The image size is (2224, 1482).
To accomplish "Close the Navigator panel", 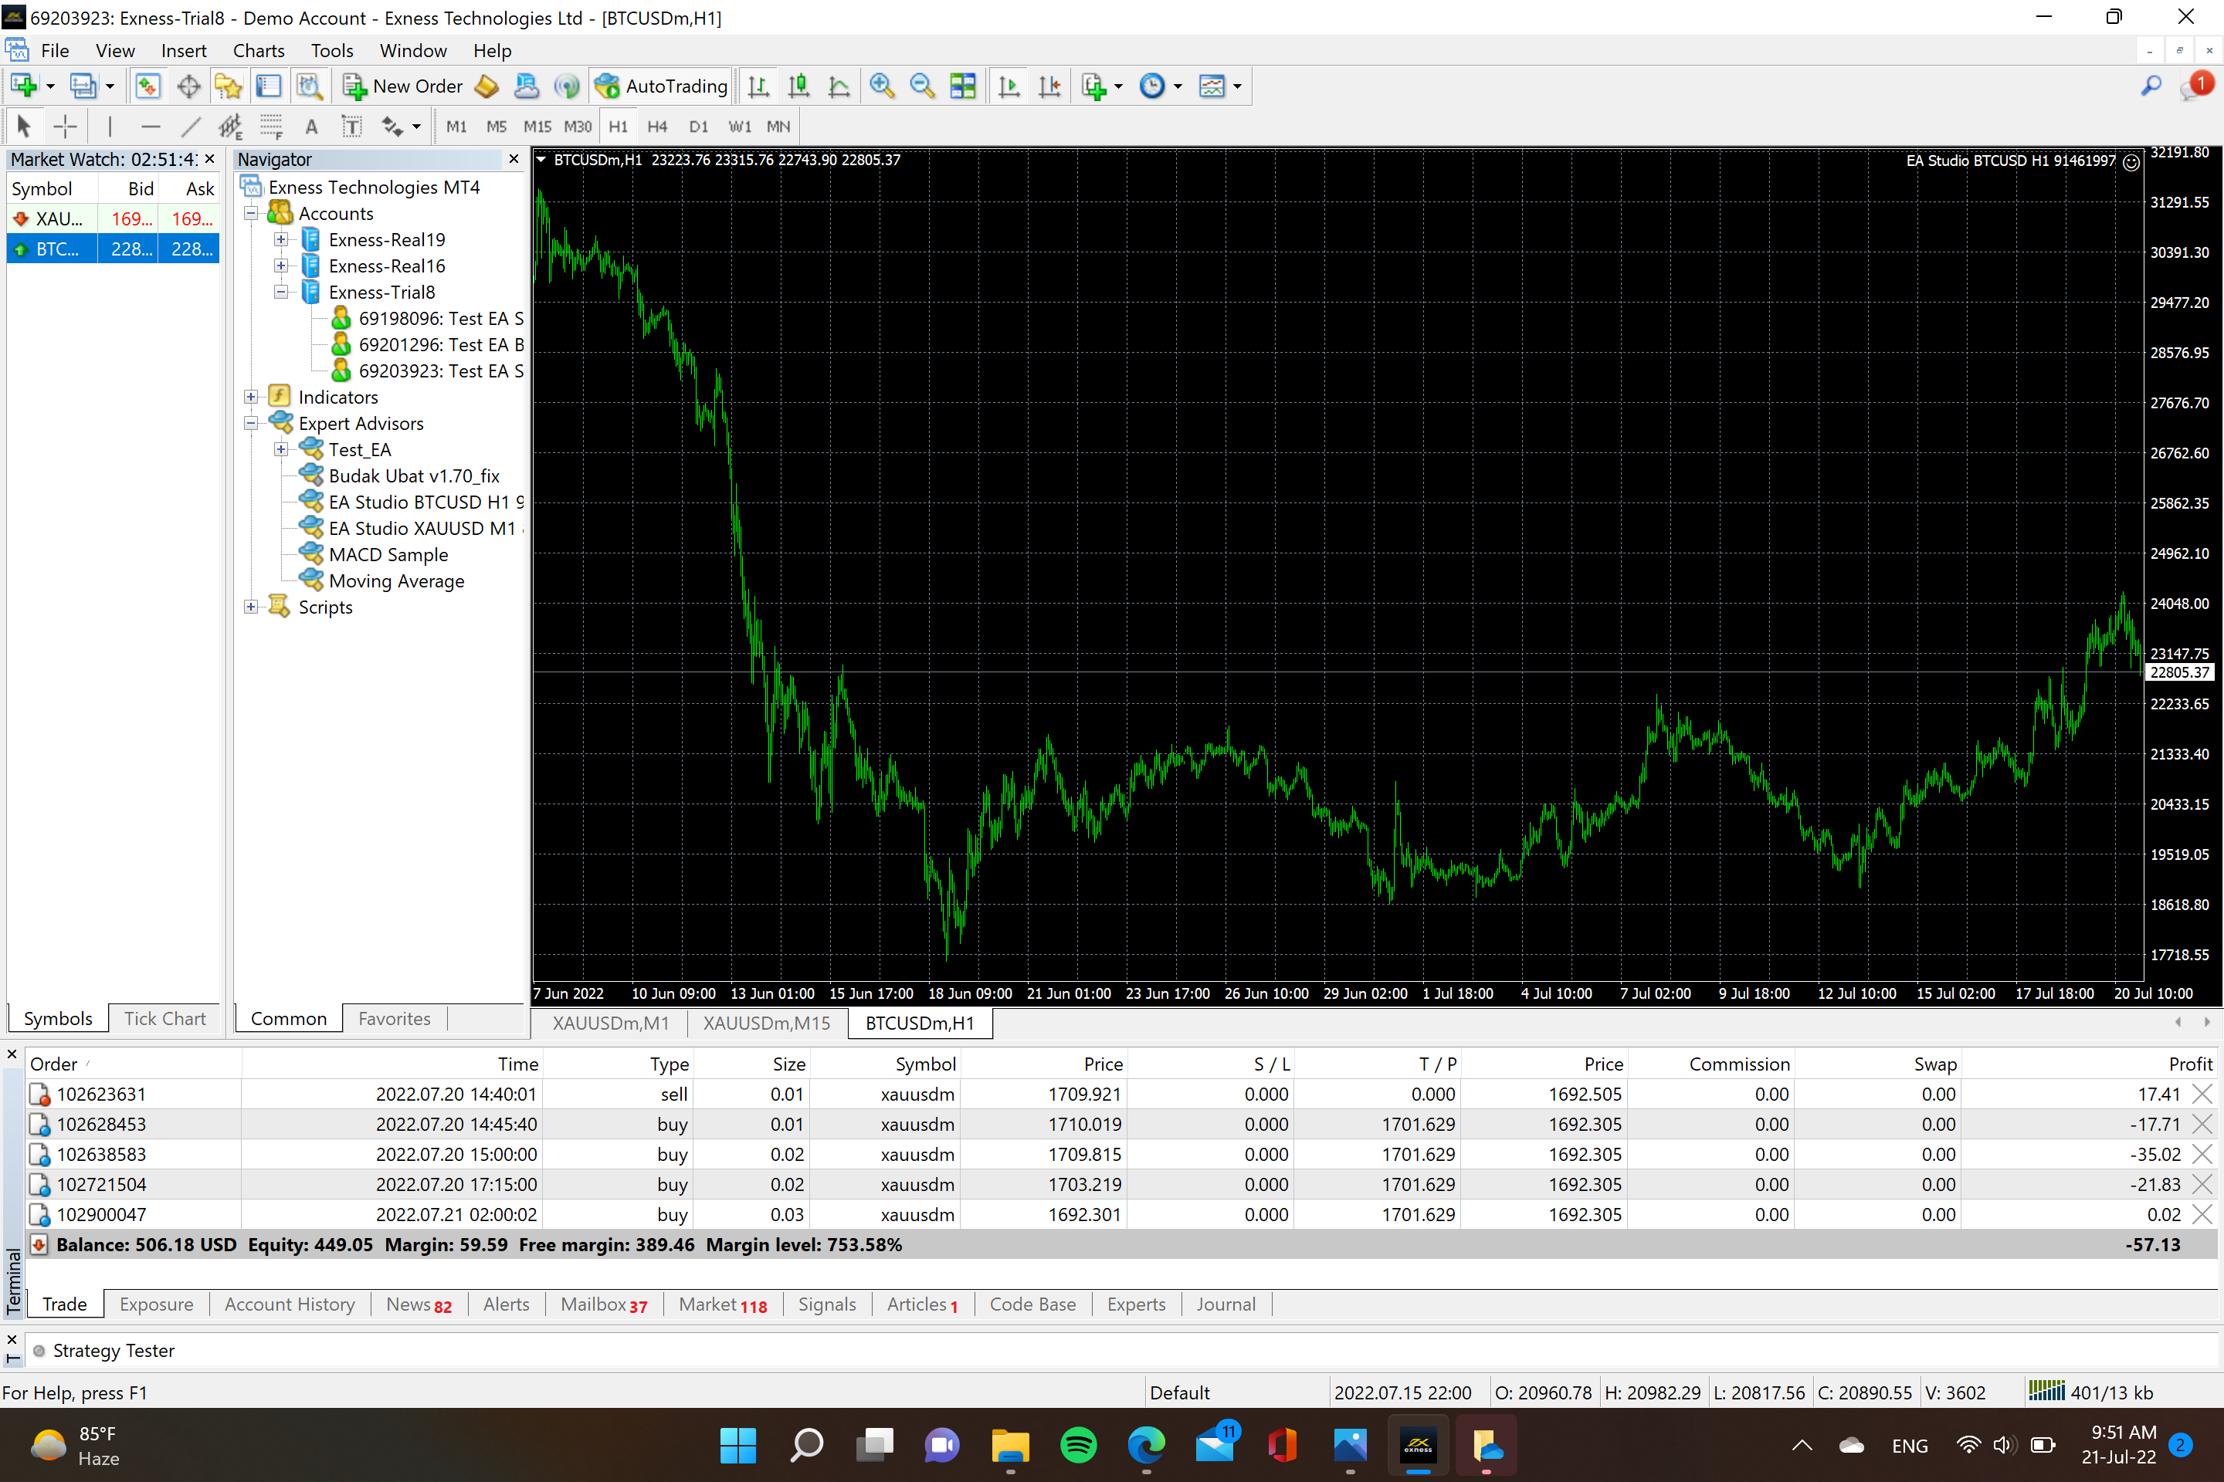I will [x=514, y=159].
